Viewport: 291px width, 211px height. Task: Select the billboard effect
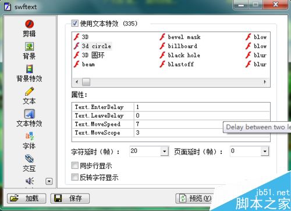click(182, 46)
